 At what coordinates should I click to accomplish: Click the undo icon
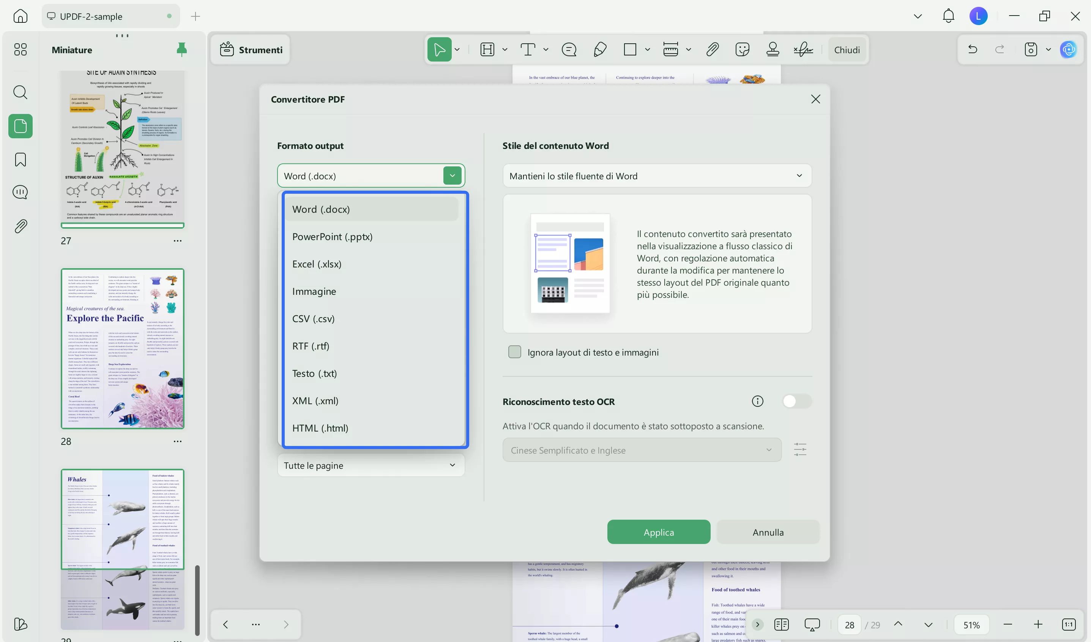coord(973,49)
